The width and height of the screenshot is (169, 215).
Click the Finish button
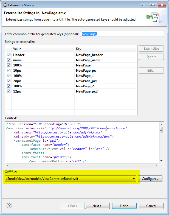click(x=124, y=206)
